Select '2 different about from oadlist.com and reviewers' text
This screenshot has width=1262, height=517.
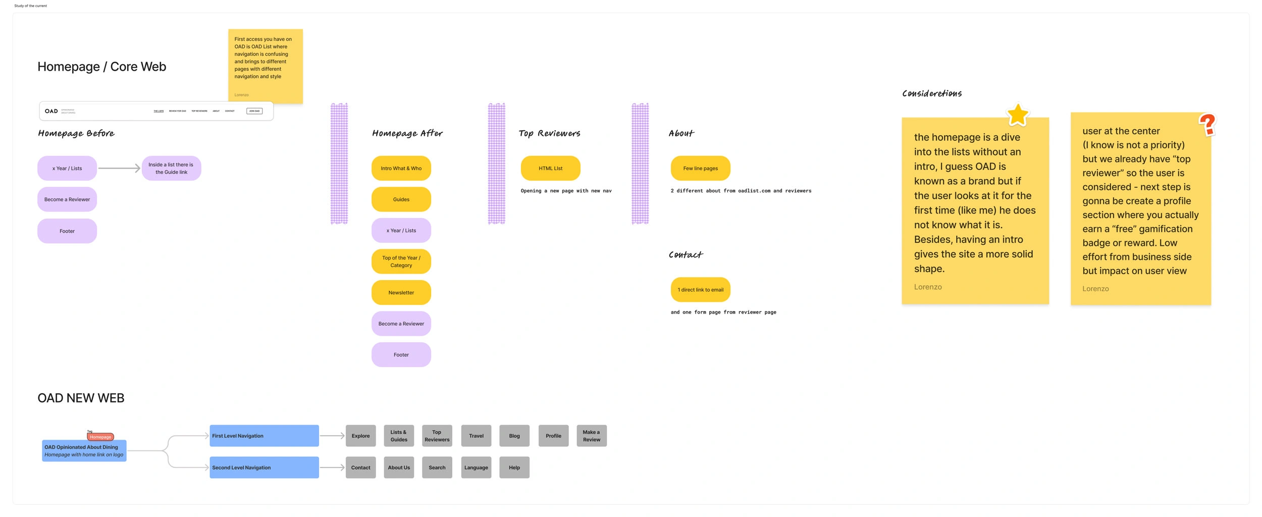pyautogui.click(x=741, y=191)
